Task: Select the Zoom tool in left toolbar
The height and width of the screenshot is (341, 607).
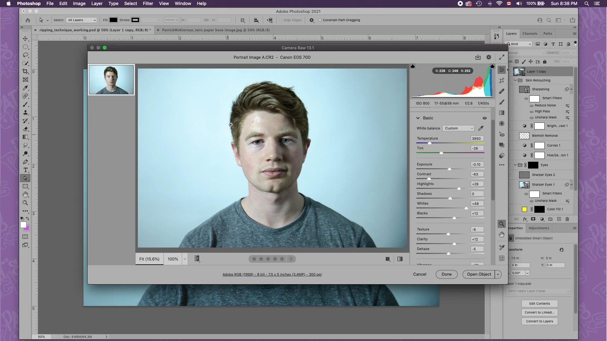Action: coord(25,203)
